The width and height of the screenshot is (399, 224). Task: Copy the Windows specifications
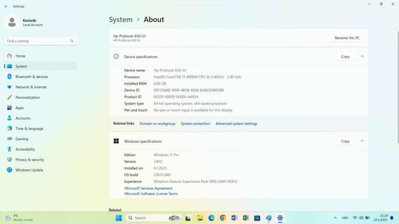click(345, 141)
